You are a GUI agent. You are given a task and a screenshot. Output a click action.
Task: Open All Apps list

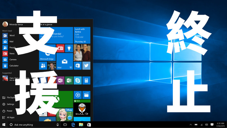pyautogui.click(x=8, y=118)
